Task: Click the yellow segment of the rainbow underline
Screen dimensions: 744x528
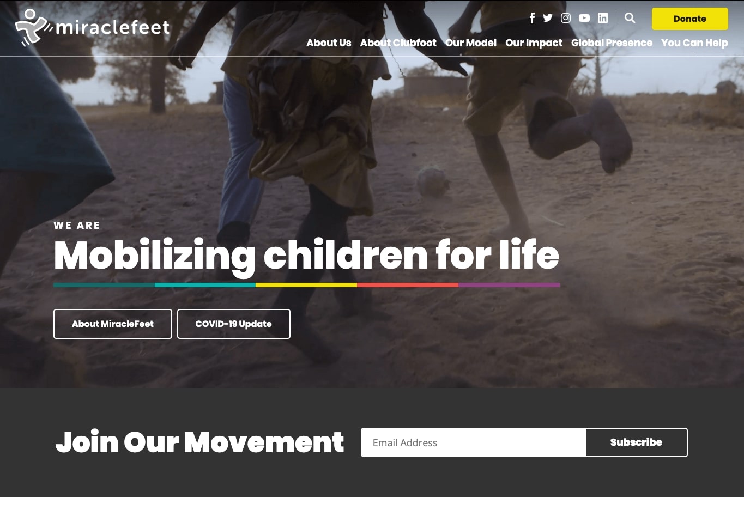Action: pyautogui.click(x=306, y=285)
